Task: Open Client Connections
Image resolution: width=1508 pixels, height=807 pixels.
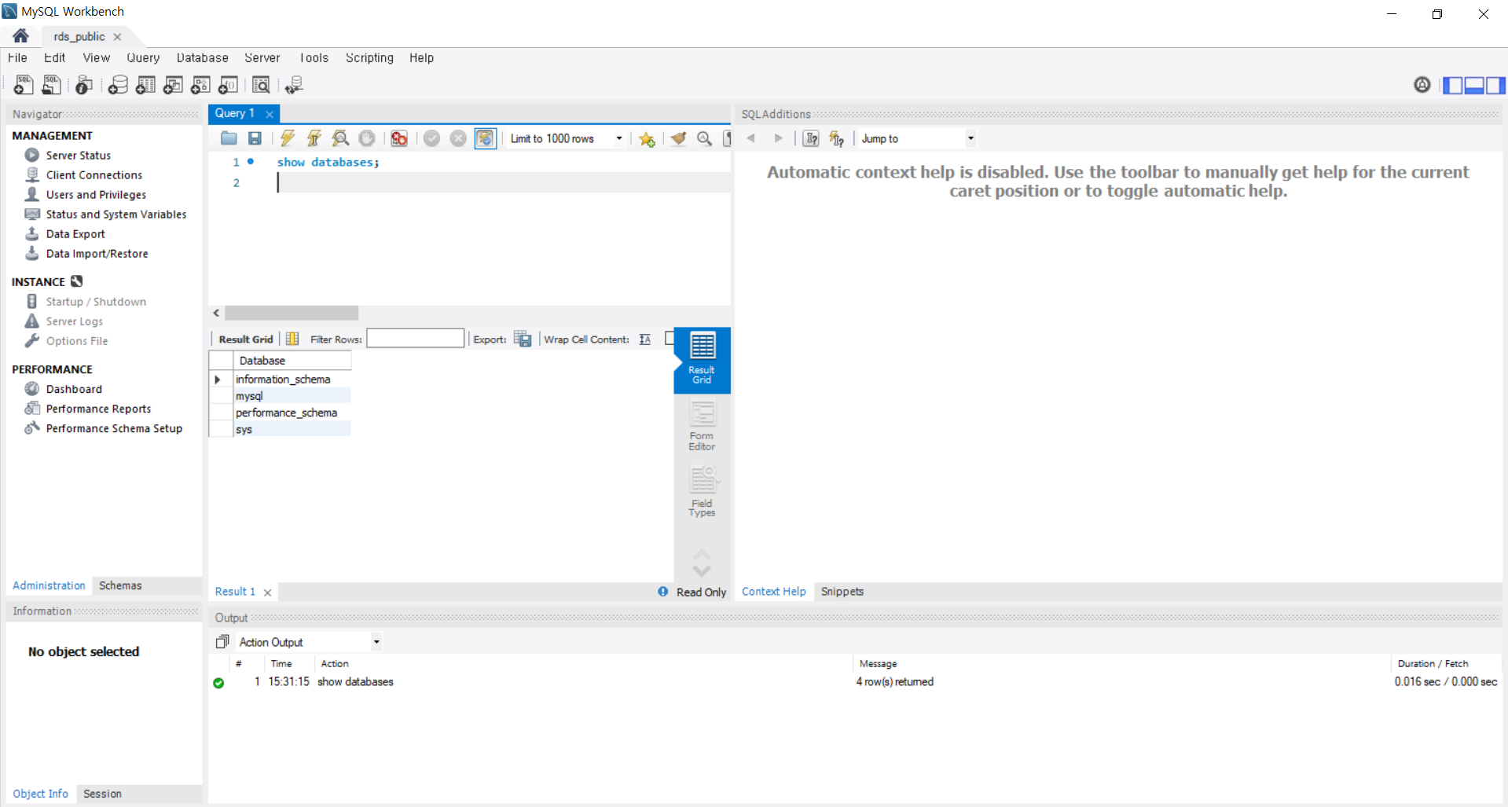Action: click(94, 175)
